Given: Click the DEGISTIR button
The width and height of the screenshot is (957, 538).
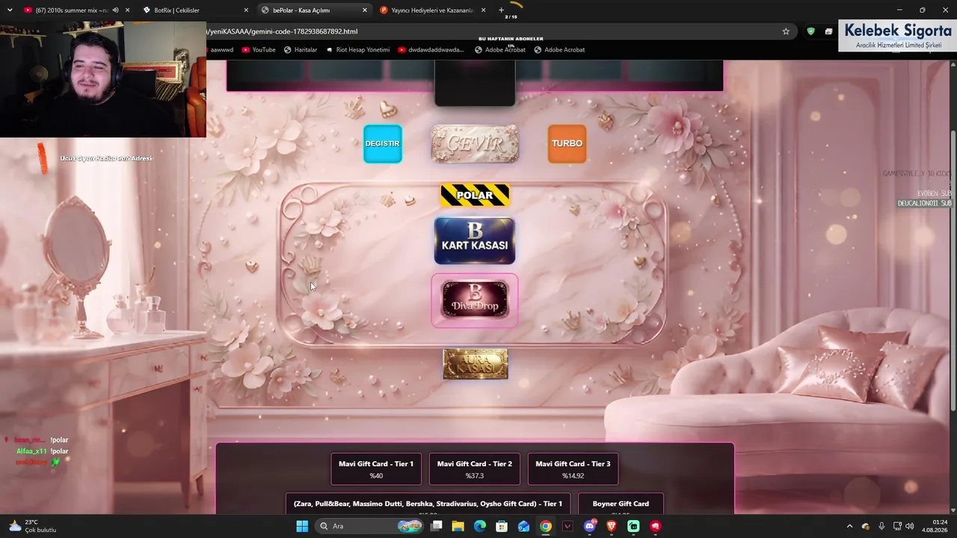Looking at the screenshot, I should [x=382, y=143].
